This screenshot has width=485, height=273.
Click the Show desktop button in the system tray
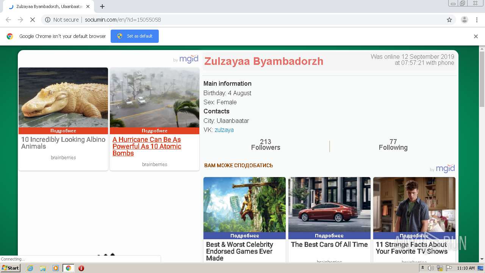(x=481, y=268)
